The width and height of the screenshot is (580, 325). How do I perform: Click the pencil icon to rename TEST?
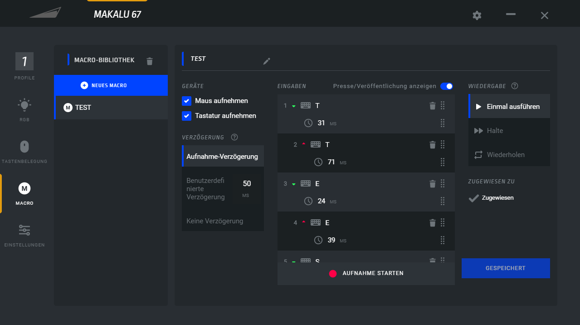267,61
